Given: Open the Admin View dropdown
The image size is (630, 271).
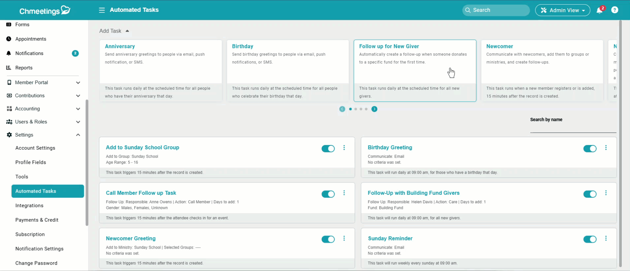Looking at the screenshot, I should (562, 10).
